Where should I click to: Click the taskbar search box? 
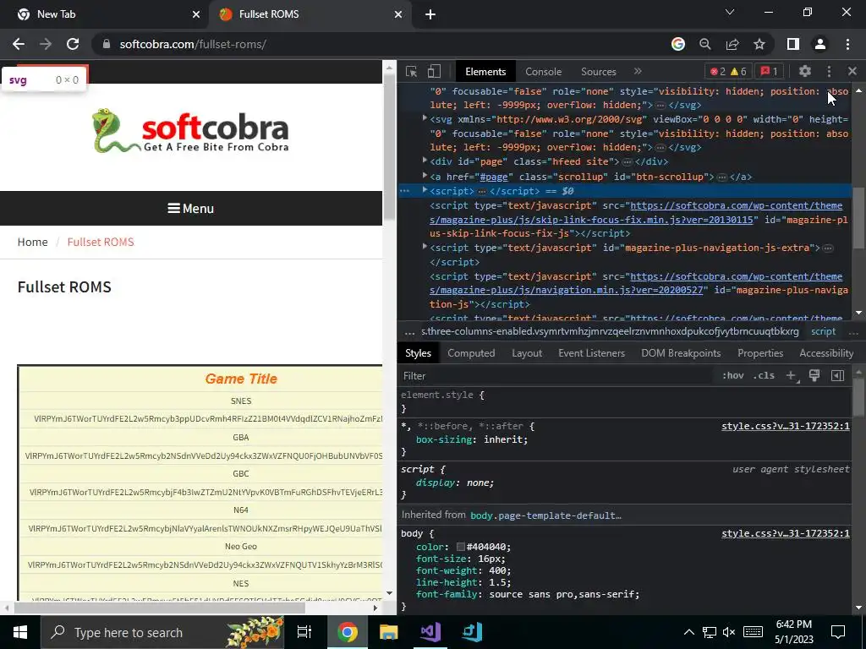pyautogui.click(x=162, y=632)
